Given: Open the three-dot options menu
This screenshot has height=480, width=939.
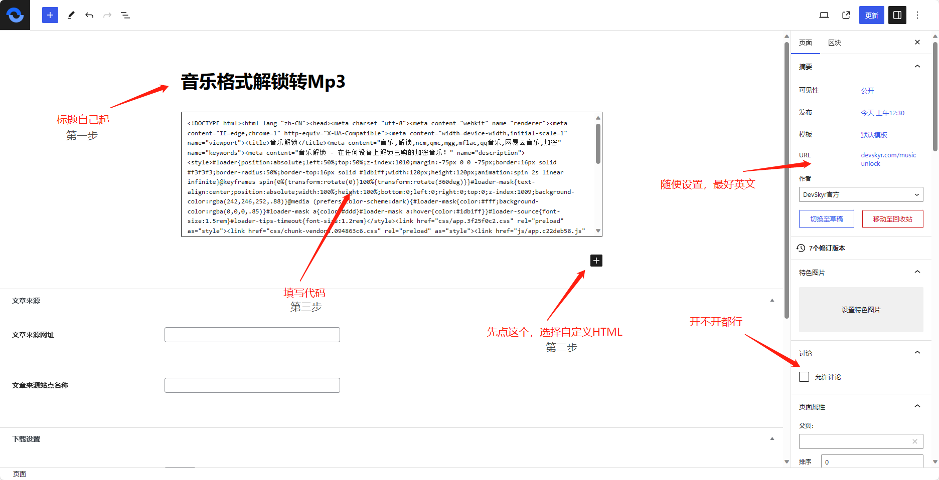Looking at the screenshot, I should click(x=917, y=15).
